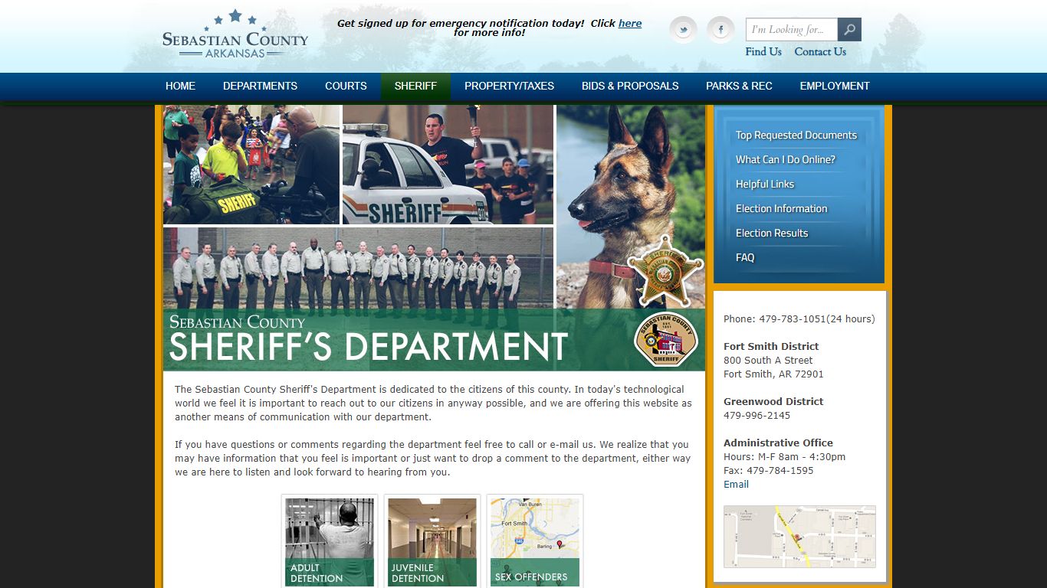The height and width of the screenshot is (588, 1047).
Task: Click the Sheriff's Department banner shoulder patch
Action: [666, 339]
